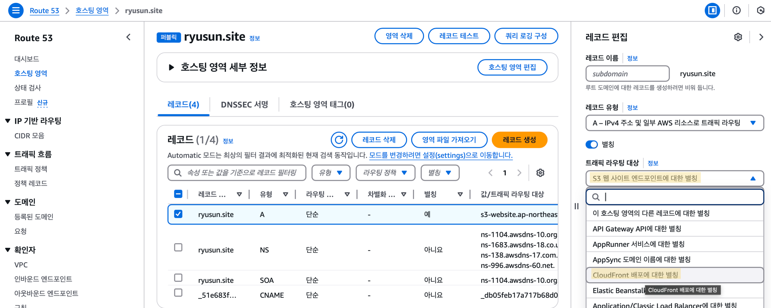Viewport: 771px width, 308px height.
Task: Open 등록된 도메인 in the sidebar
Action: 33,217
